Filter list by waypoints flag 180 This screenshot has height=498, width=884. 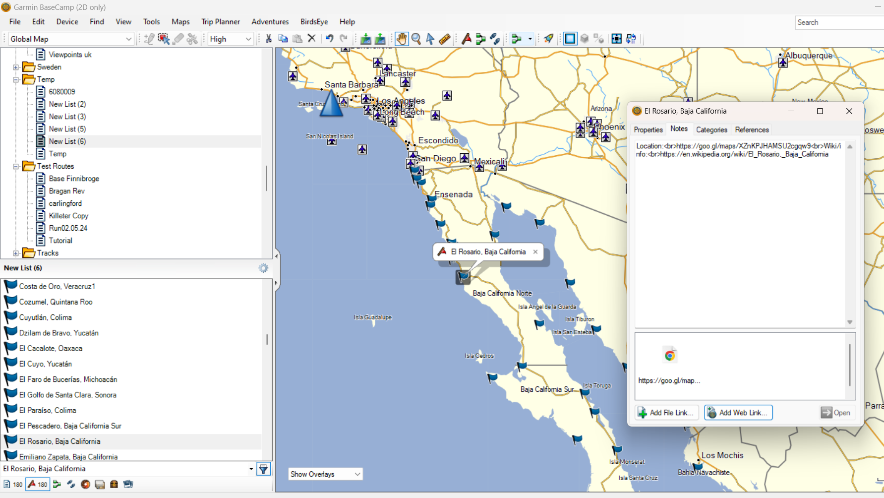coord(38,484)
